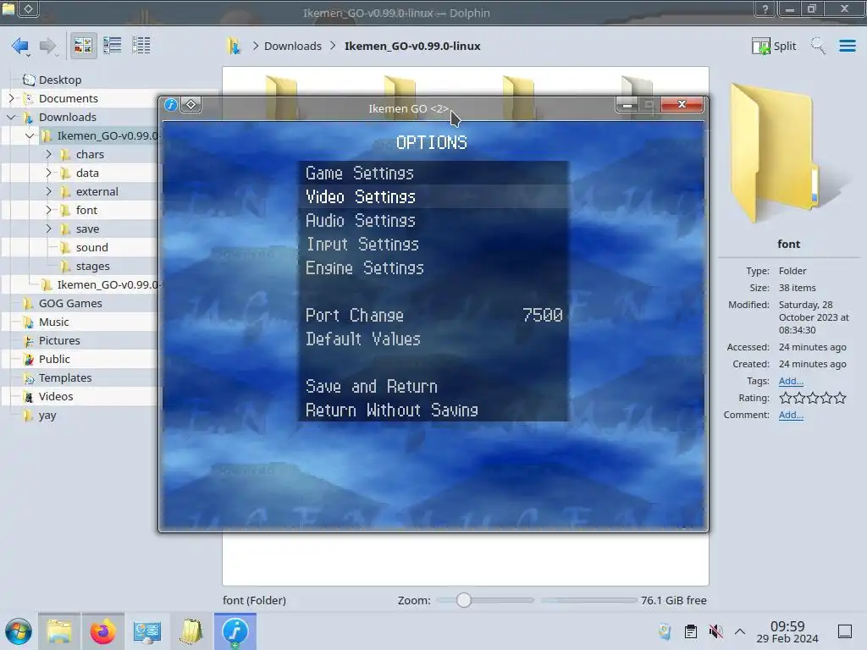867x650 pixels.
Task: Select Documents in the folder tree
Action: click(x=68, y=98)
